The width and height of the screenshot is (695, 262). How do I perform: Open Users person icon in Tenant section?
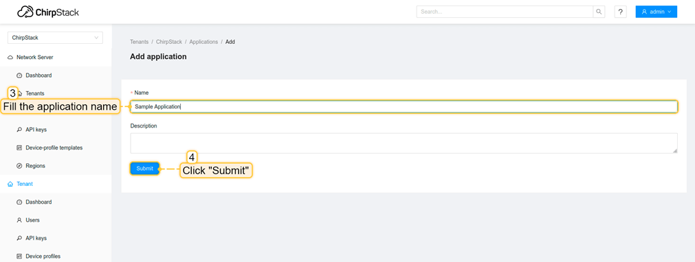point(19,220)
